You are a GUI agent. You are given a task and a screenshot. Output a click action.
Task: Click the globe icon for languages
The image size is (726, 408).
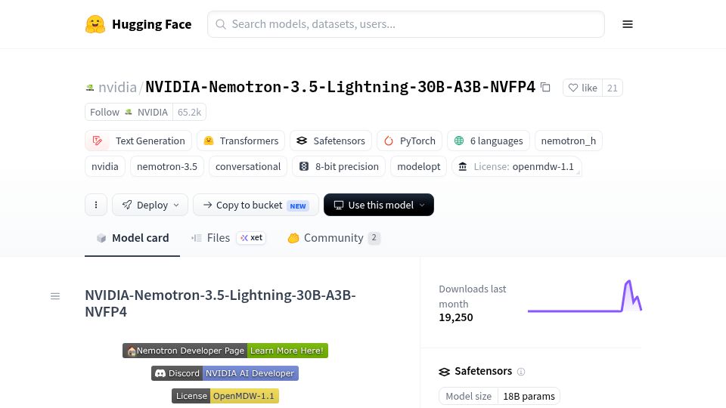click(x=459, y=141)
